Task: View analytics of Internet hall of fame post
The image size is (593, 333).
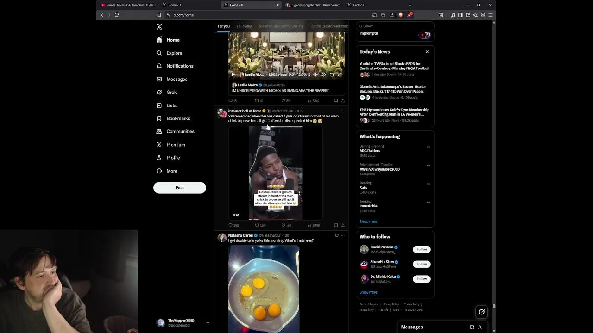Action: tap(314, 225)
